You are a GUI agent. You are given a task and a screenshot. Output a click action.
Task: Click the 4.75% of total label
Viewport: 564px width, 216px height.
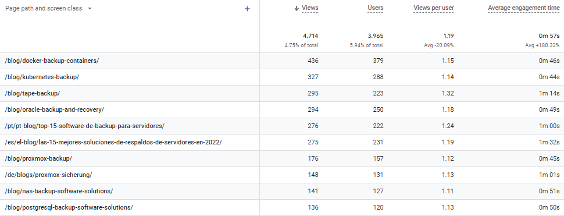tap(301, 45)
